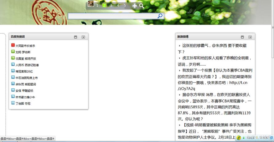This screenshot has height=142, width=274.
Task: Open hot search 人民币 西游记脸谱
Action: click(x=27, y=65)
